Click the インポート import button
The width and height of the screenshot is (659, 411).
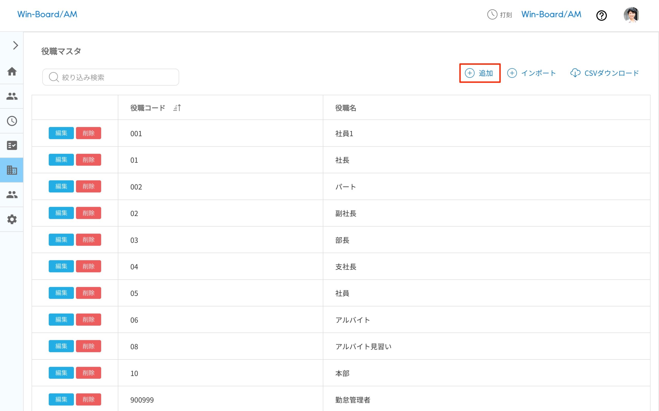click(532, 73)
